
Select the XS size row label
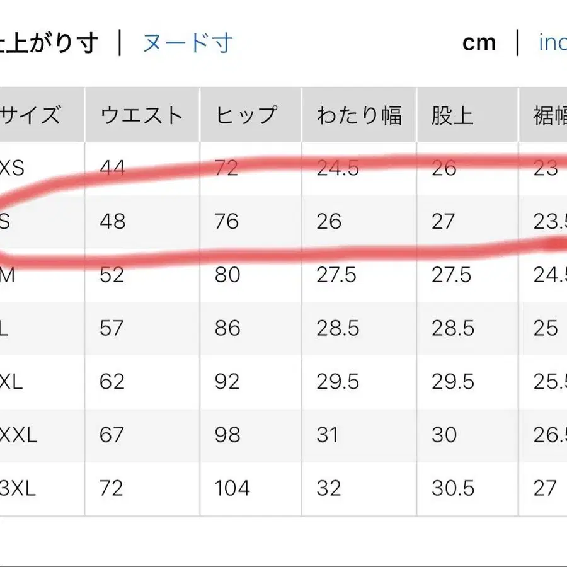(x=13, y=168)
